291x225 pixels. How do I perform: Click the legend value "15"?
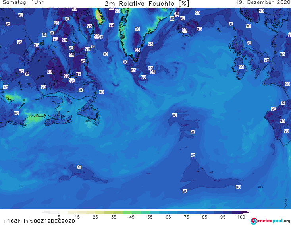(77, 217)
